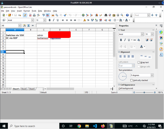Collapse the Alignment section in Properties

(119, 52)
